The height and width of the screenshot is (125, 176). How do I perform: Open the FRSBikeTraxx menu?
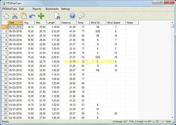(x=10, y=9)
